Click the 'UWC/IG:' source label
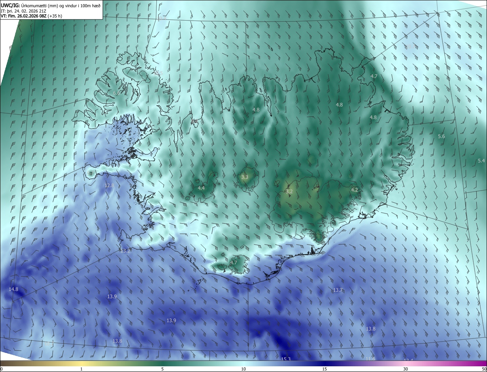 [x=11, y=5]
